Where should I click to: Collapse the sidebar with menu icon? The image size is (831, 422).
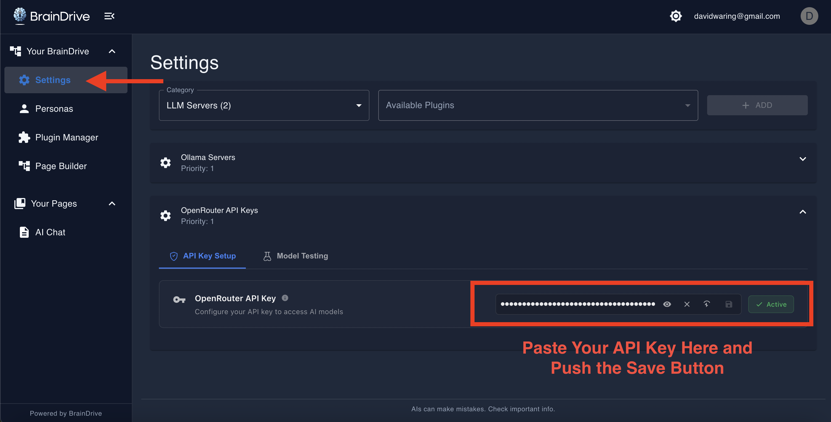[109, 16]
